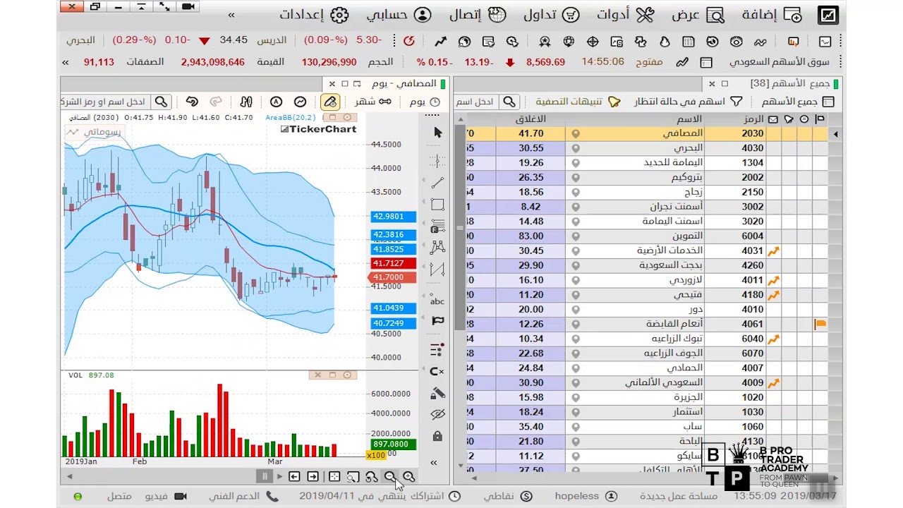Open the إضافة add menu
Image resolution: width=903 pixels, height=508 pixels.
click(772, 15)
